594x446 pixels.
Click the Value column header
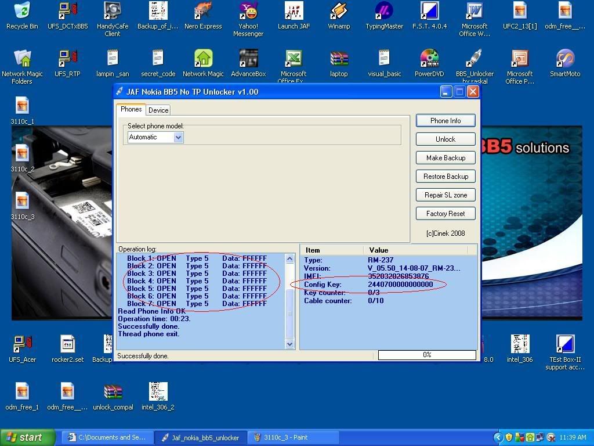[415, 250]
